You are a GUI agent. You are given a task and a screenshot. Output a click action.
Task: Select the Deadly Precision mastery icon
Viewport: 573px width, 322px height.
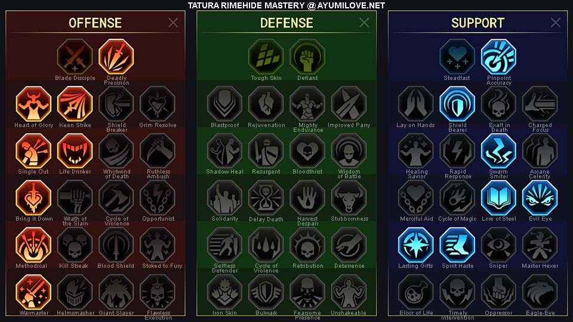[116, 57]
